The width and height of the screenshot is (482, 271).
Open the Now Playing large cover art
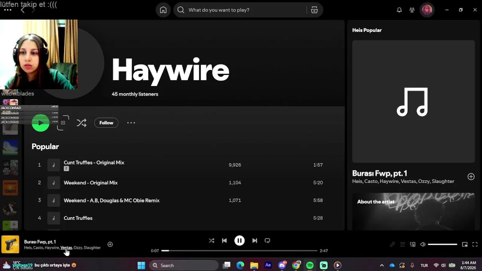[x=413, y=102]
